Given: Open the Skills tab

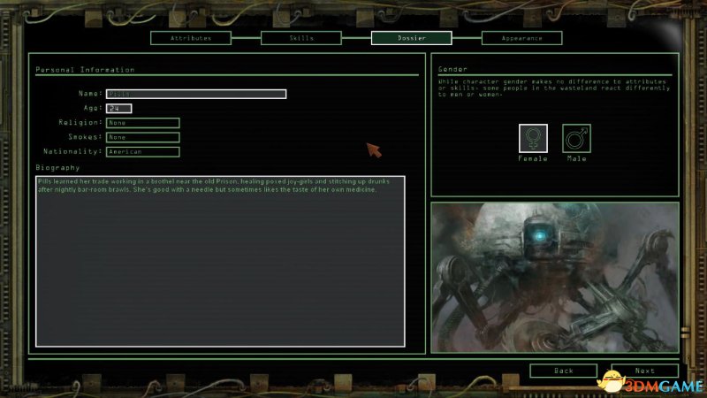Looking at the screenshot, I should (x=301, y=38).
